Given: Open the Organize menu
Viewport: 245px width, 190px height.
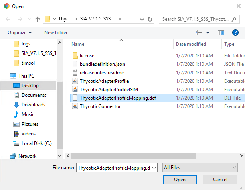Looking at the screenshot, I should tap(20, 33).
